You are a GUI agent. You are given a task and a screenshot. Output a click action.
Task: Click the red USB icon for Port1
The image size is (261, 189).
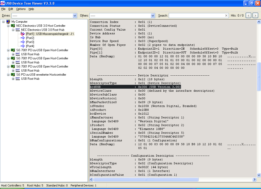[x=22, y=34]
